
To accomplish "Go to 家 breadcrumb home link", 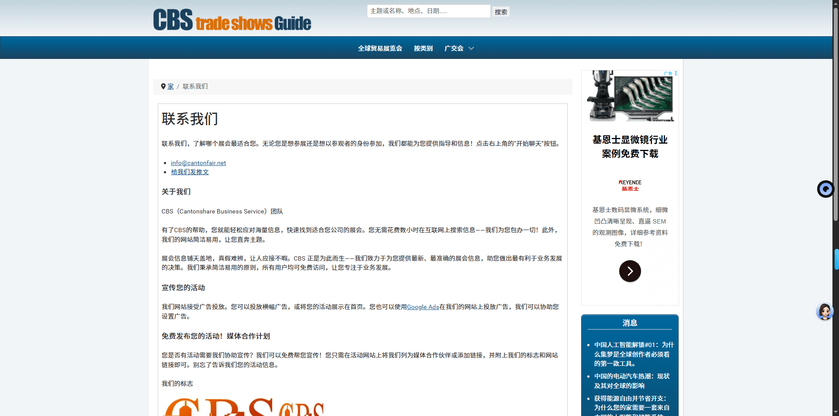I will point(170,86).
